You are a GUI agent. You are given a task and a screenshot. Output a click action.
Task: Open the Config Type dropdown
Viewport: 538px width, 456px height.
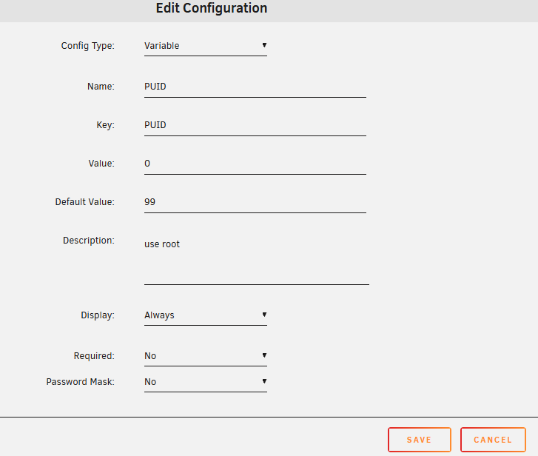(x=206, y=46)
